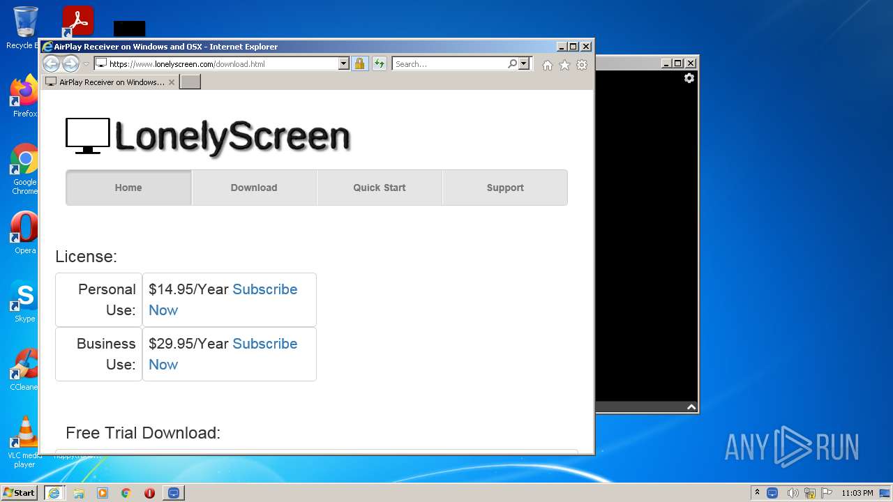Click the network connection tray icon
This screenshot has width=893, height=502.
point(810,493)
